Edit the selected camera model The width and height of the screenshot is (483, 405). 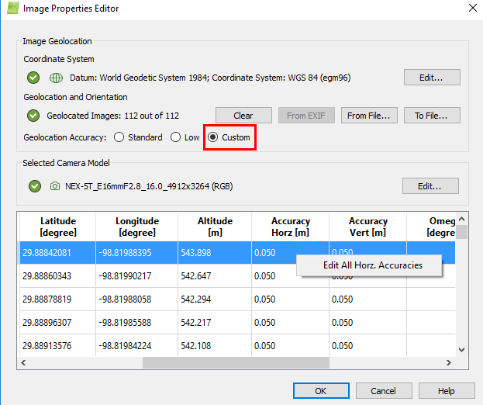click(x=430, y=186)
